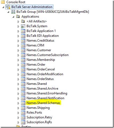114x128 pixels.
Task: Select the Names.Shared.ErrorHandling label
Action: 47,93
